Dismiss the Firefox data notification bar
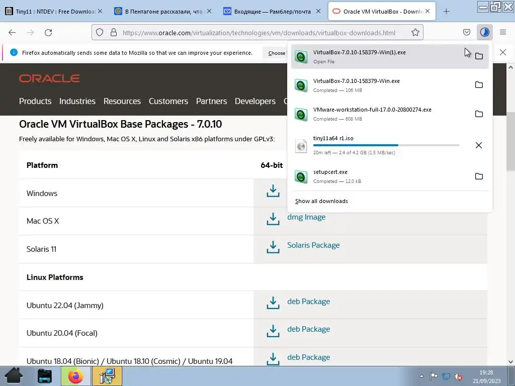 502,52
